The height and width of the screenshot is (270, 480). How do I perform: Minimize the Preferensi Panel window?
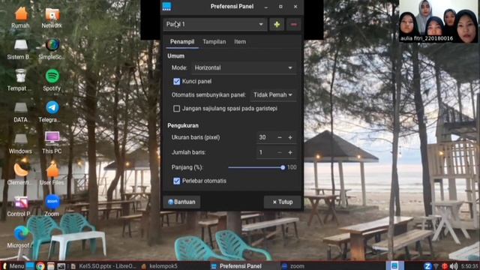(x=265, y=7)
